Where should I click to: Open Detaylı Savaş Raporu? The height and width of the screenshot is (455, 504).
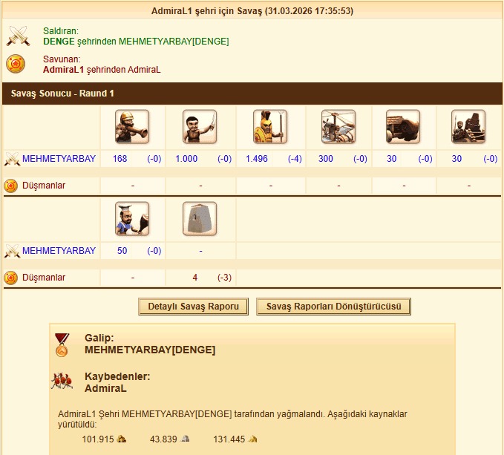click(193, 307)
